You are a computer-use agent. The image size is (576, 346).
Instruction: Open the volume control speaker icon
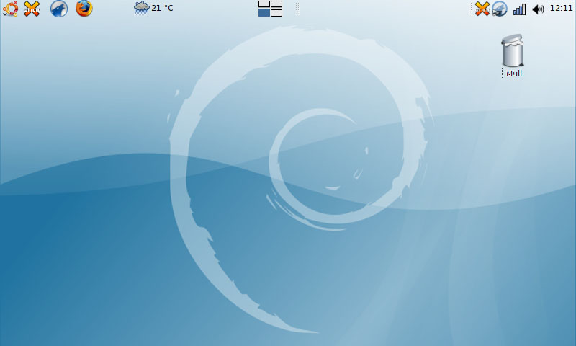(x=538, y=9)
